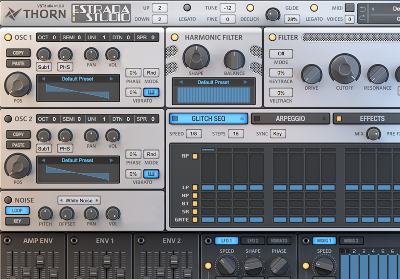Select the LFO 2 tab

tap(253, 240)
